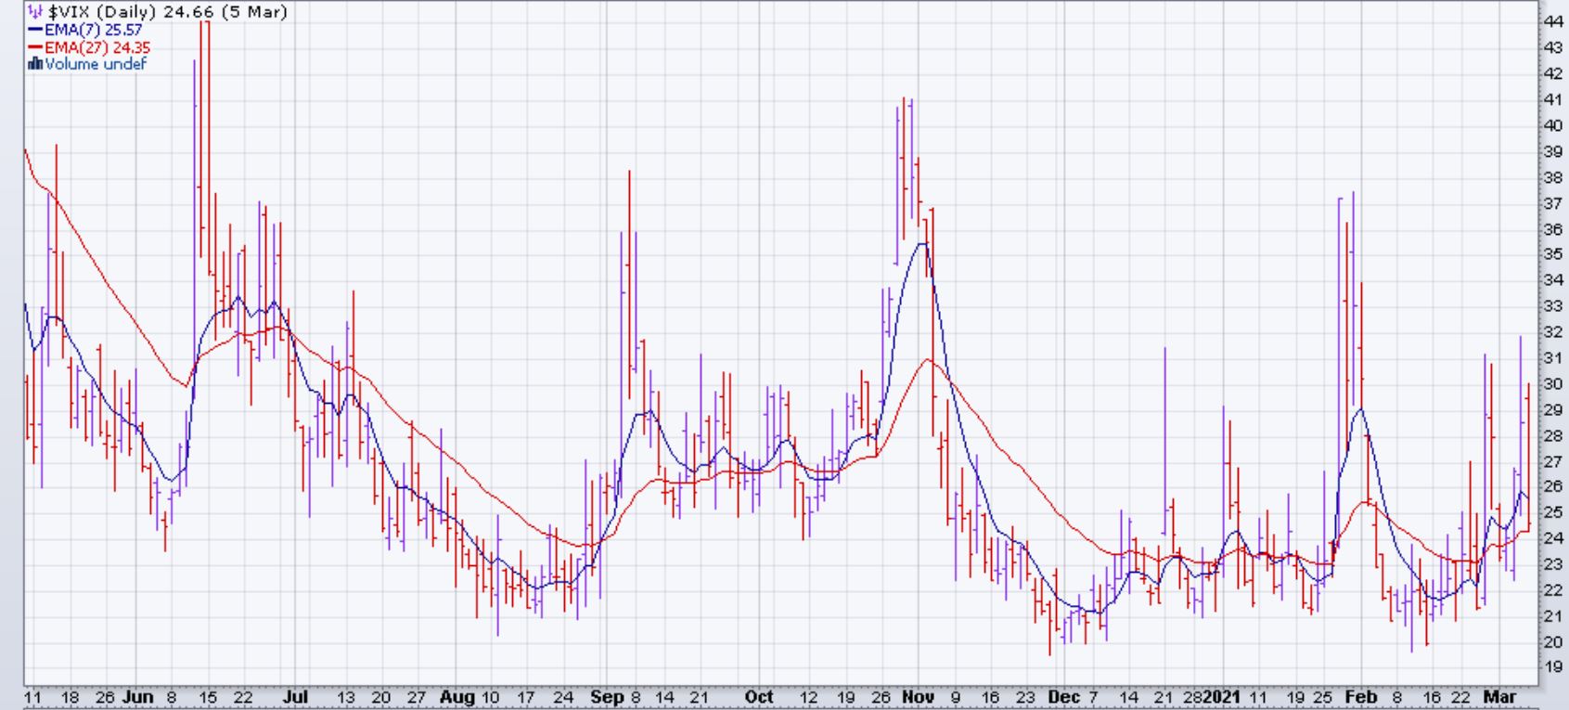Screen dimensions: 1569x710
Task: Click the Oct label on date axis
Action: [x=759, y=697]
